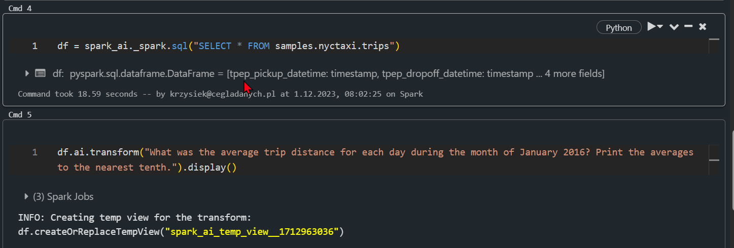Click the Cmd 5 editor overview ruler
Viewport: 734px width, 248px height.
click(714, 159)
